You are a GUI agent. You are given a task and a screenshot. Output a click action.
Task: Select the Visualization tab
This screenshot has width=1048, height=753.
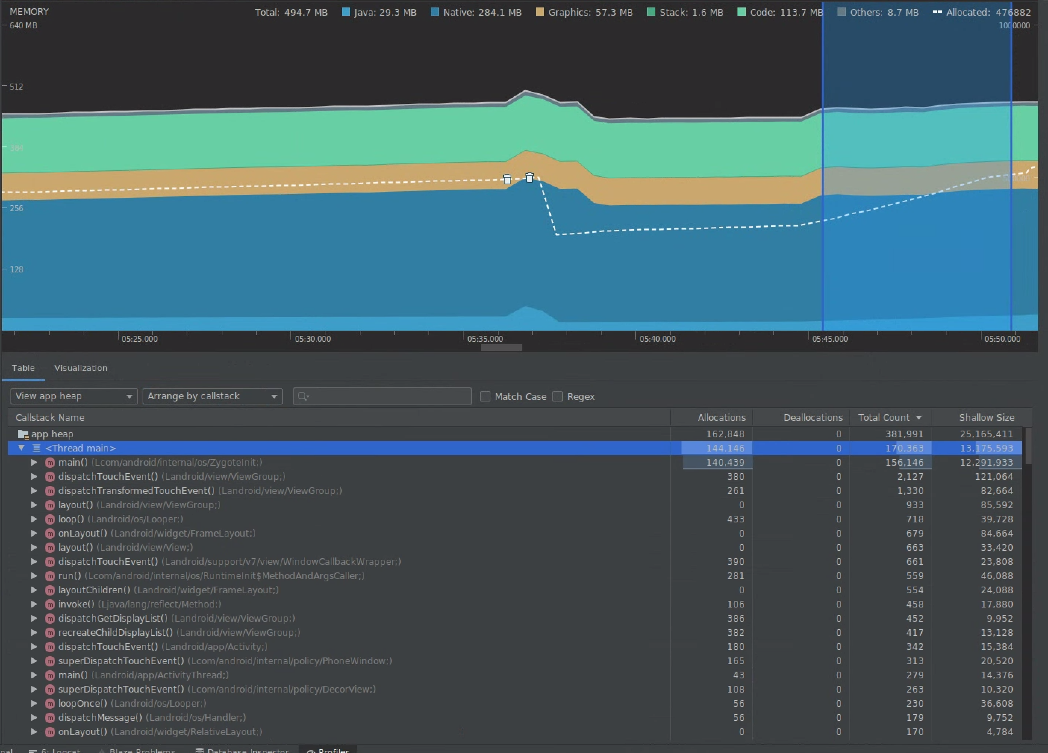click(80, 368)
